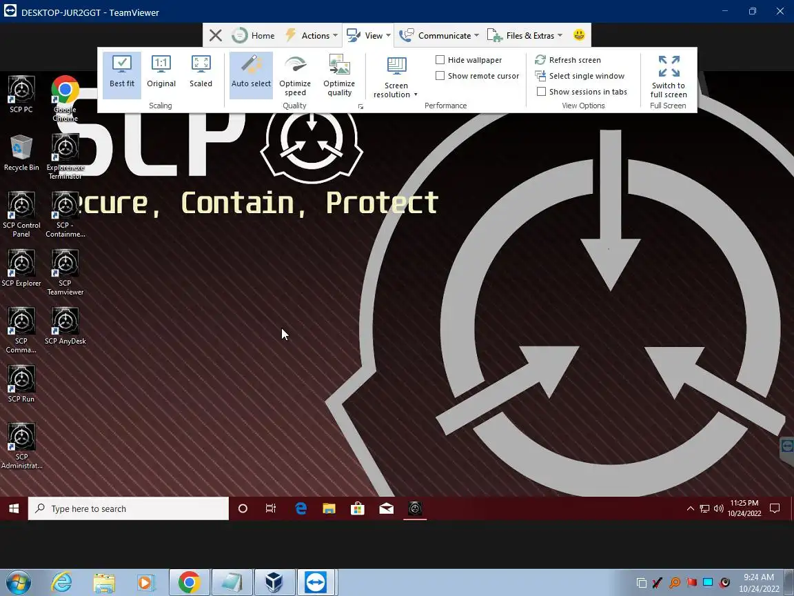The image size is (794, 596).
Task: Open Task View on remote taskbar
Action: pos(271,508)
